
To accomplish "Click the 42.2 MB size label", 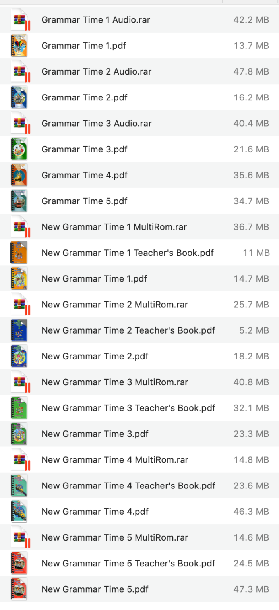I will (x=251, y=19).
